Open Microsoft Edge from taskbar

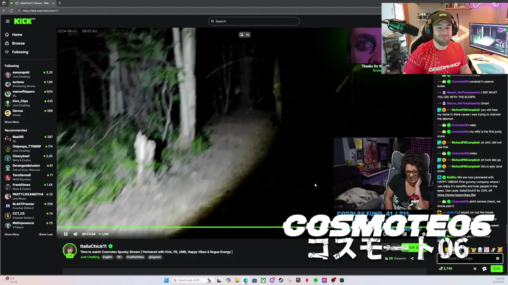246,280
